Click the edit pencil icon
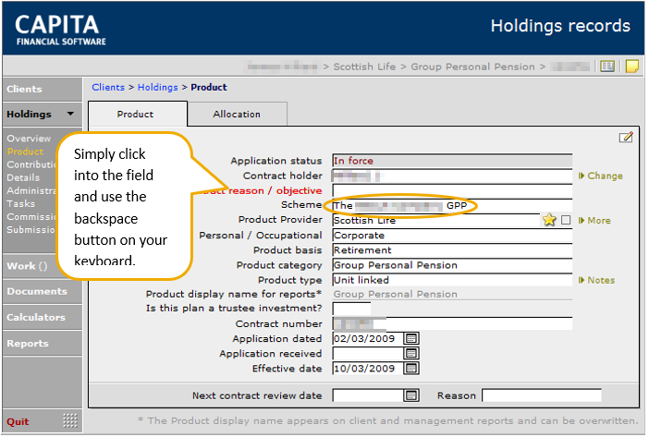649x437 pixels. (x=626, y=138)
